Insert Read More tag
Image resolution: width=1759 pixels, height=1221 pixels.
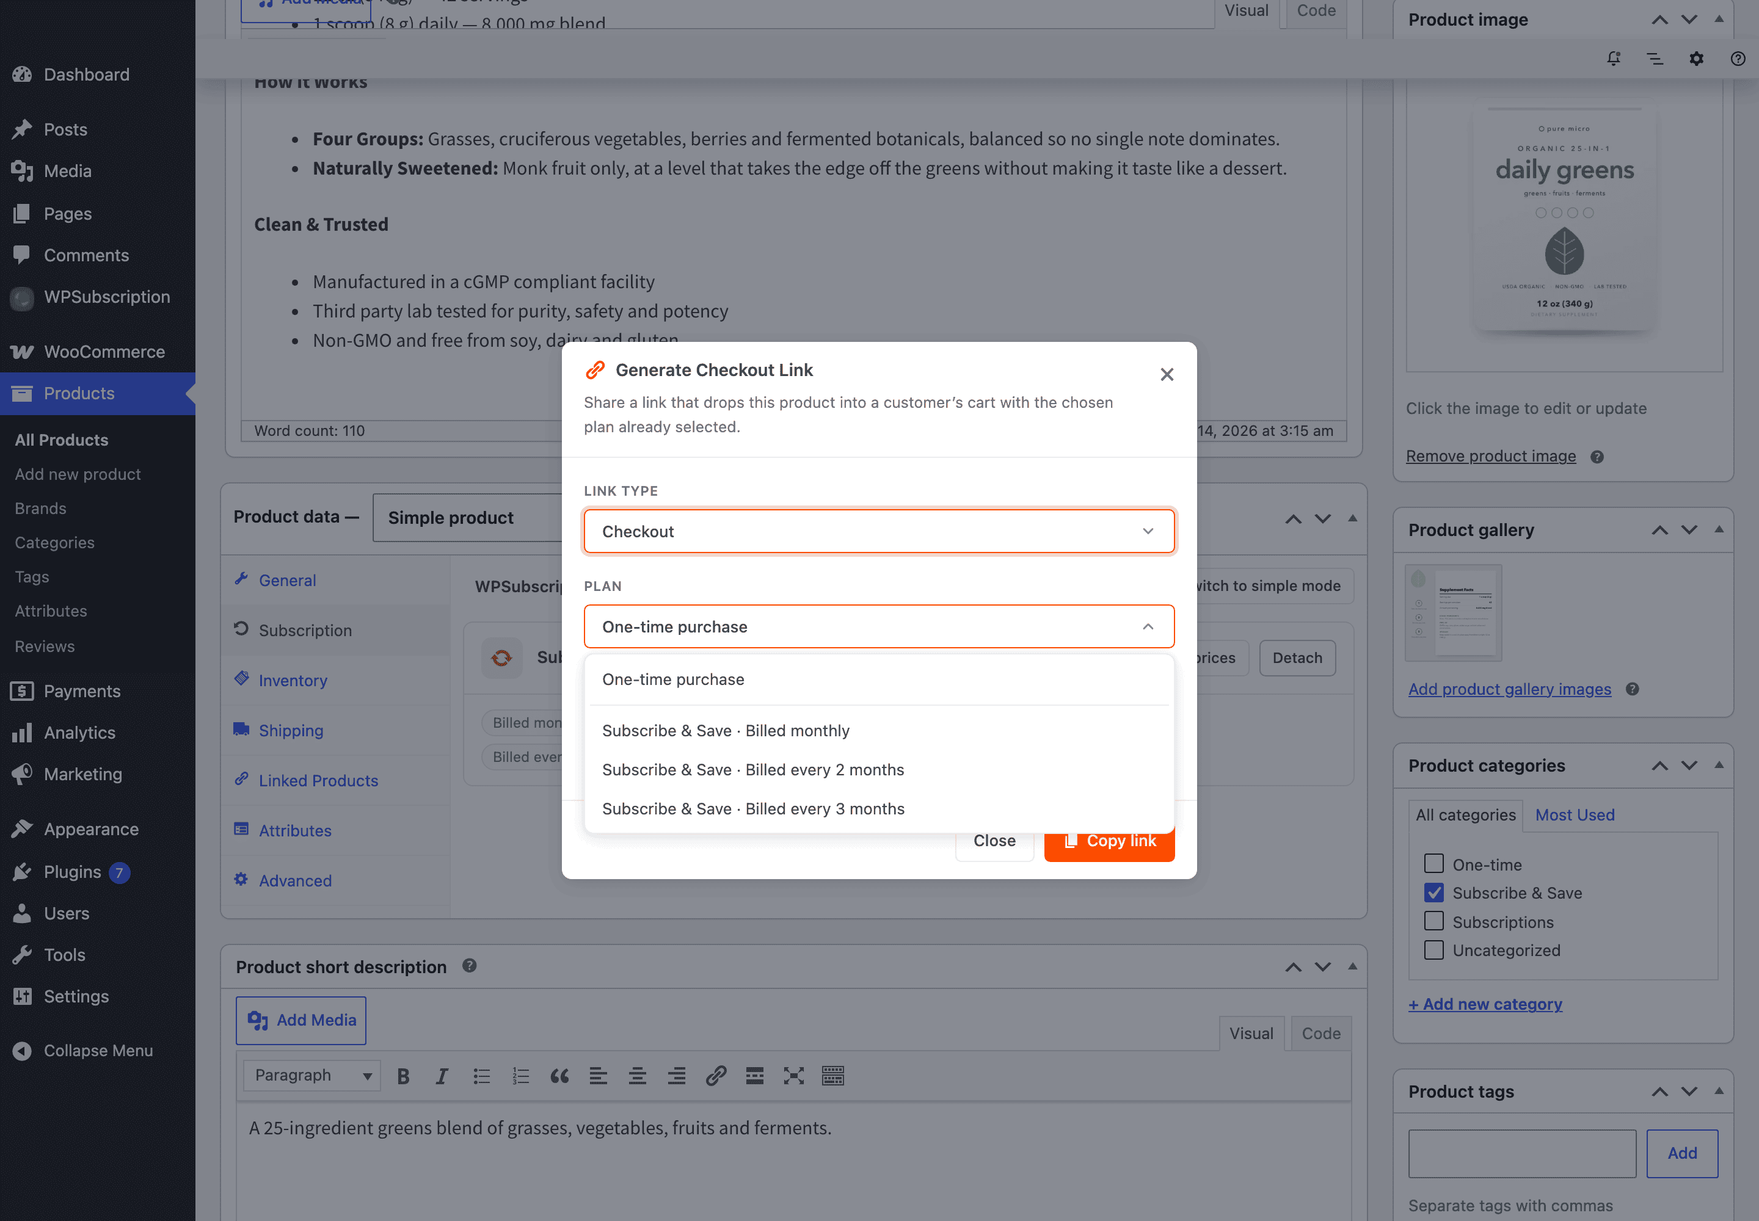pos(755,1076)
